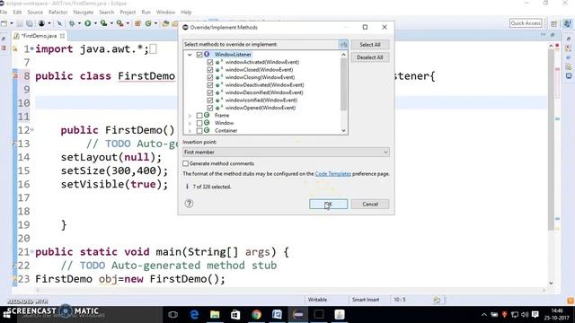
Task: Click the methods tree scroll-down arrow
Action: tap(343, 130)
